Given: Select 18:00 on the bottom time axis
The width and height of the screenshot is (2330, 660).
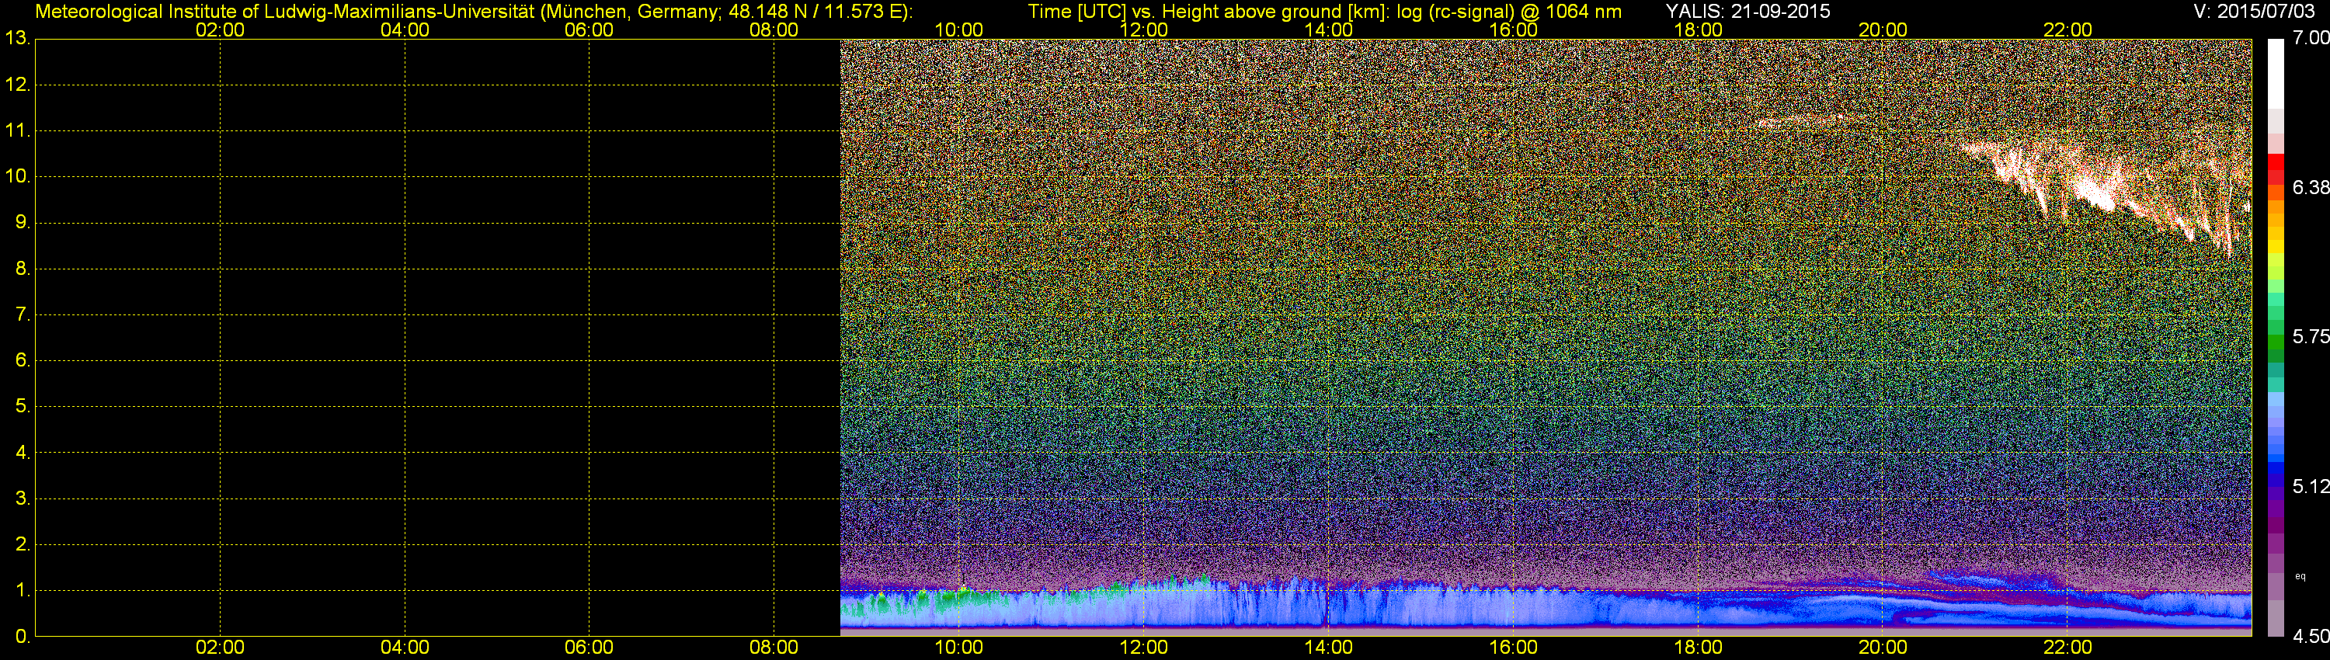Looking at the screenshot, I should click(1698, 648).
